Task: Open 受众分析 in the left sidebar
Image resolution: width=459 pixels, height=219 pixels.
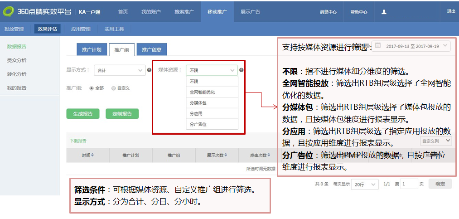Action: [16, 60]
